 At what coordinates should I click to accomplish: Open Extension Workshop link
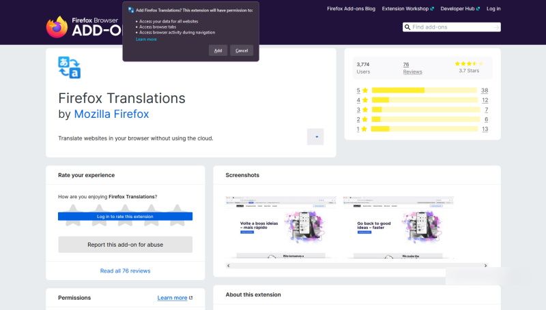point(407,9)
